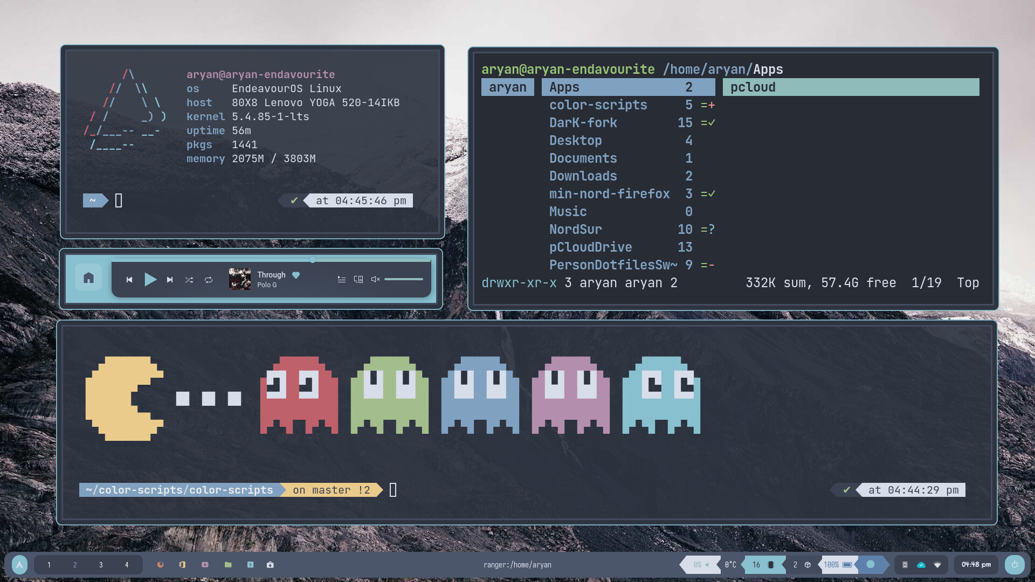Click the tray notes/clipboard icon
Image resolution: width=1035 pixels, height=582 pixels.
tap(905, 565)
